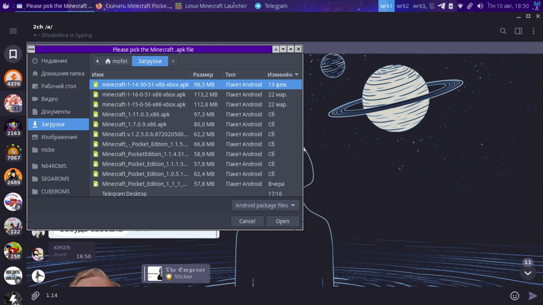
Task: Click the antenna tower icon in panel
Action: click(536, 6)
